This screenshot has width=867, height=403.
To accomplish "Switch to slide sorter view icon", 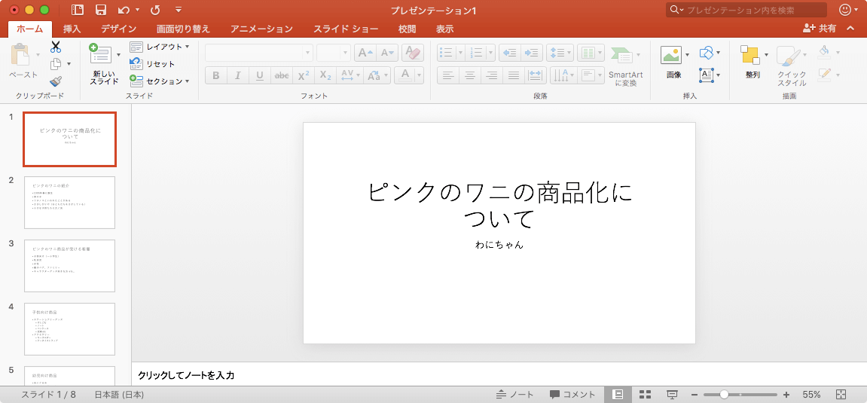I will (645, 395).
